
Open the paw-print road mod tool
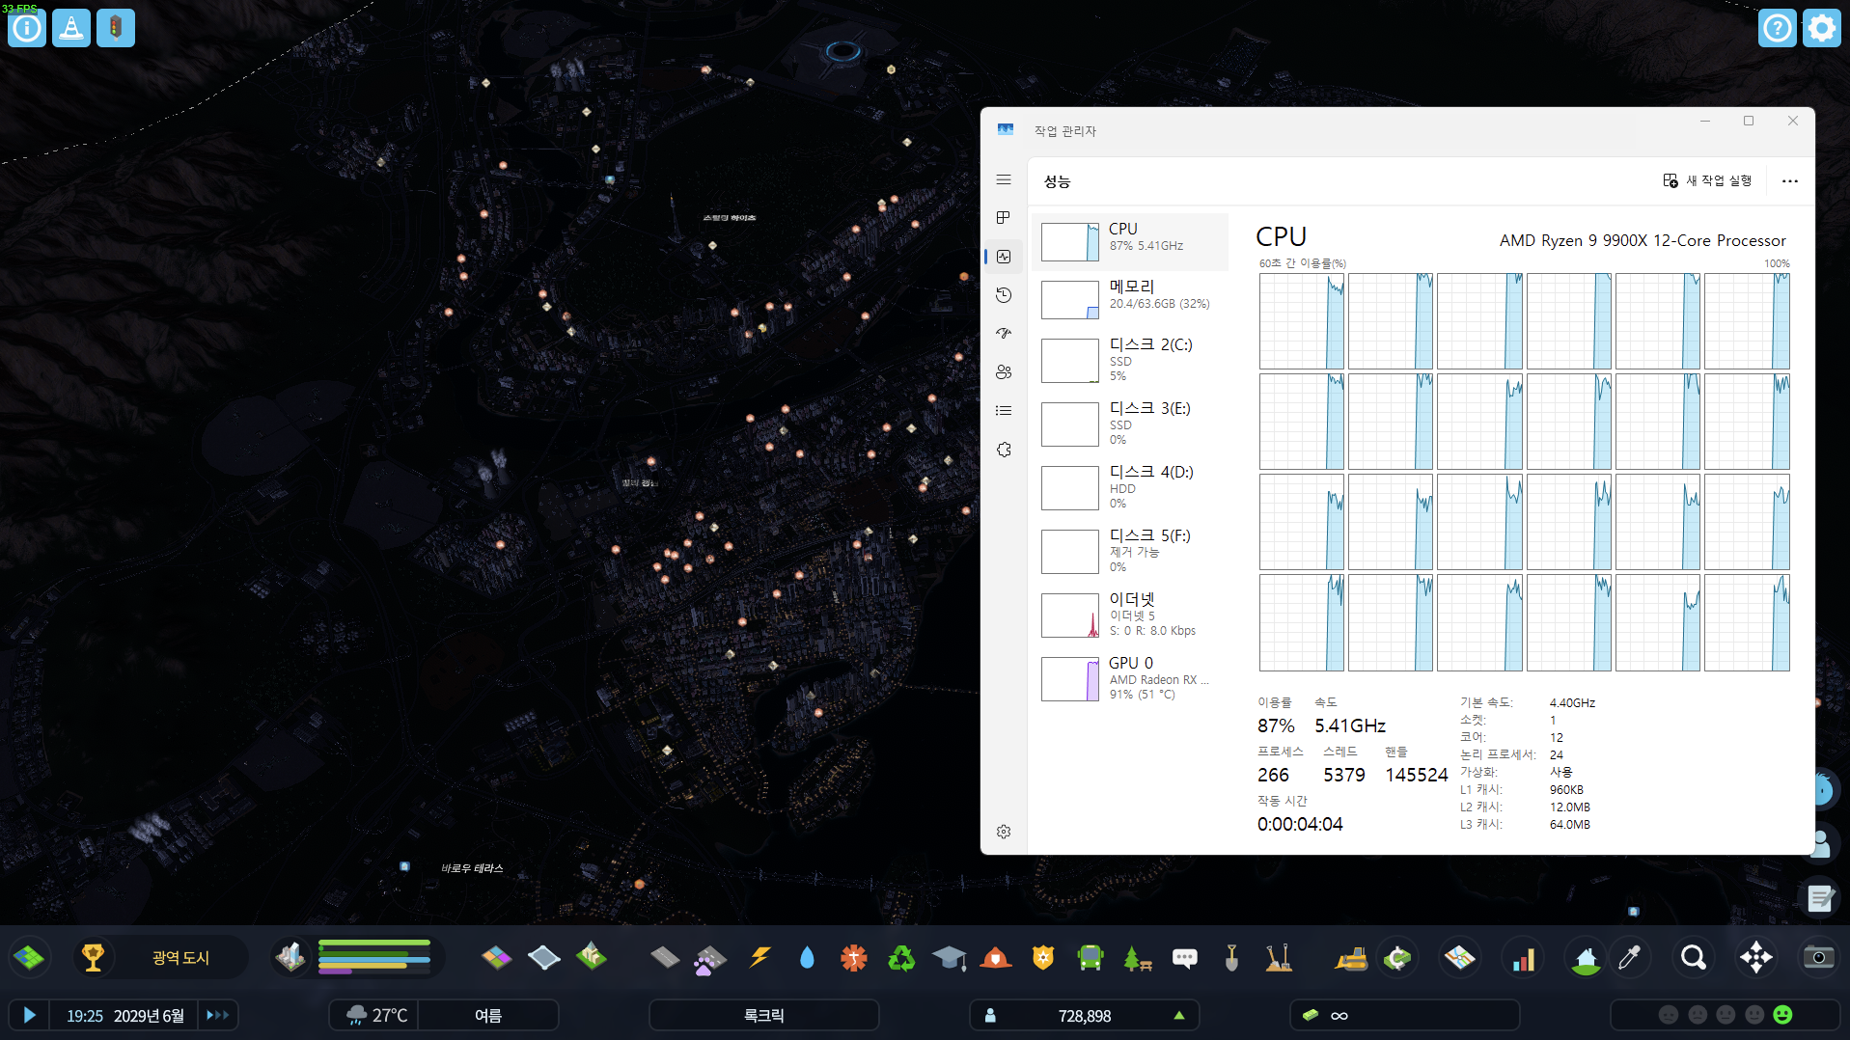711,959
